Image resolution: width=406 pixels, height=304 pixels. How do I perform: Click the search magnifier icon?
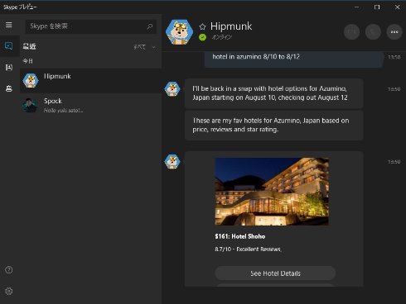pos(150,26)
